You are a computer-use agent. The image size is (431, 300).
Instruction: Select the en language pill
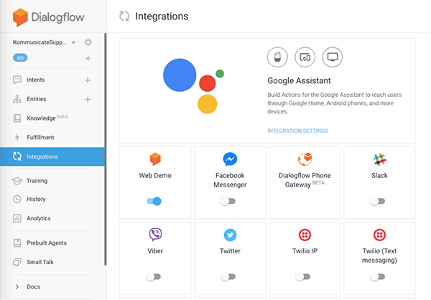point(22,57)
